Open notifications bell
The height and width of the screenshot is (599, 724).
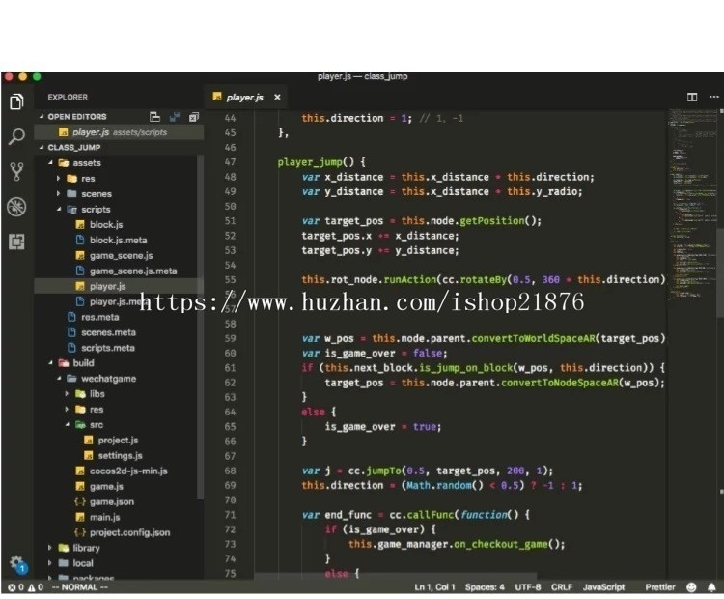click(x=711, y=587)
